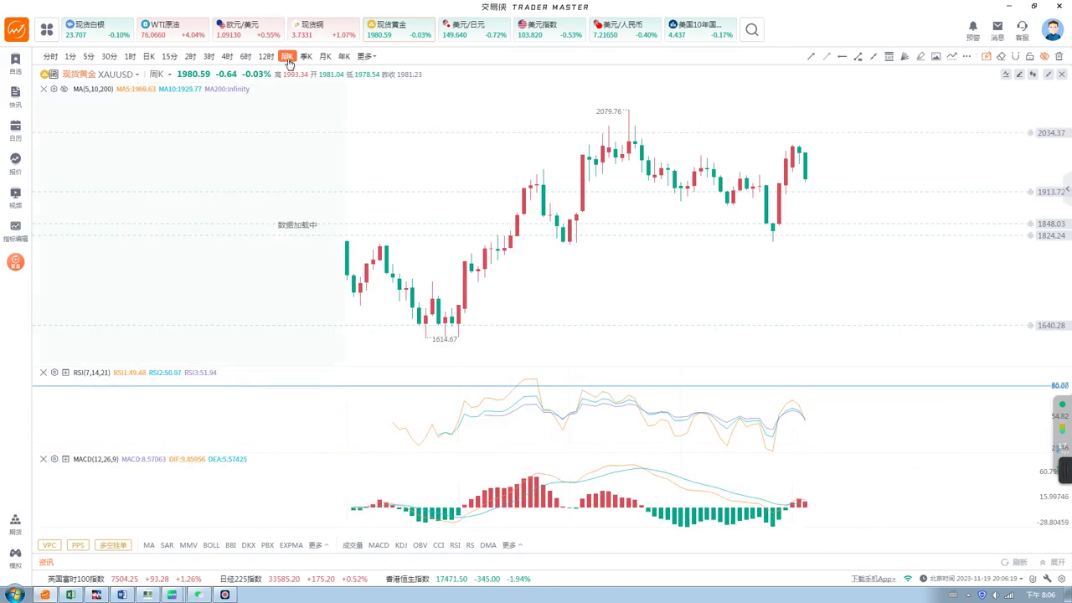The width and height of the screenshot is (1072, 603).
Task: Select the polyline trend drawing tool
Action: tap(951, 56)
